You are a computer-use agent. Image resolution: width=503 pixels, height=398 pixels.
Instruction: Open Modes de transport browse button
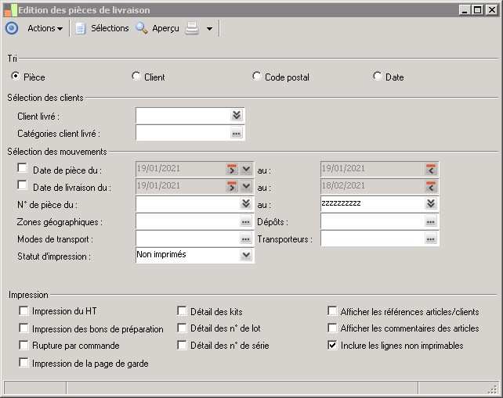pos(245,238)
